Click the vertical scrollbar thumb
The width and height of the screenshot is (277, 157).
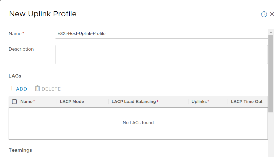271,73
